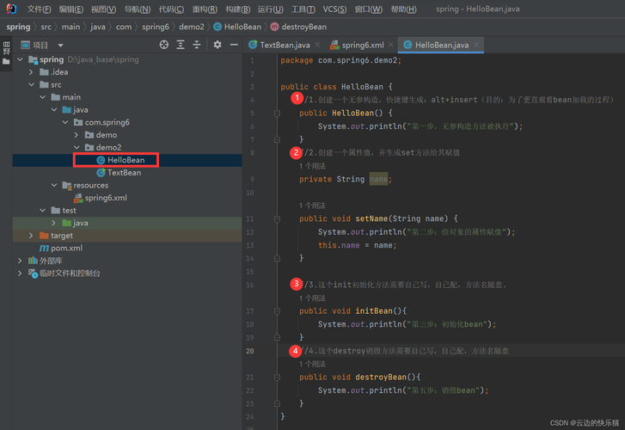Click the initBean method name in code
Image resolution: width=625 pixels, height=430 pixels.
click(x=374, y=311)
